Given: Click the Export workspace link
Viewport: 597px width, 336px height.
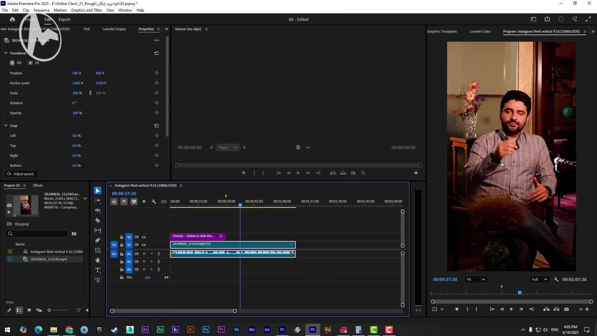Looking at the screenshot, I should coord(64,19).
